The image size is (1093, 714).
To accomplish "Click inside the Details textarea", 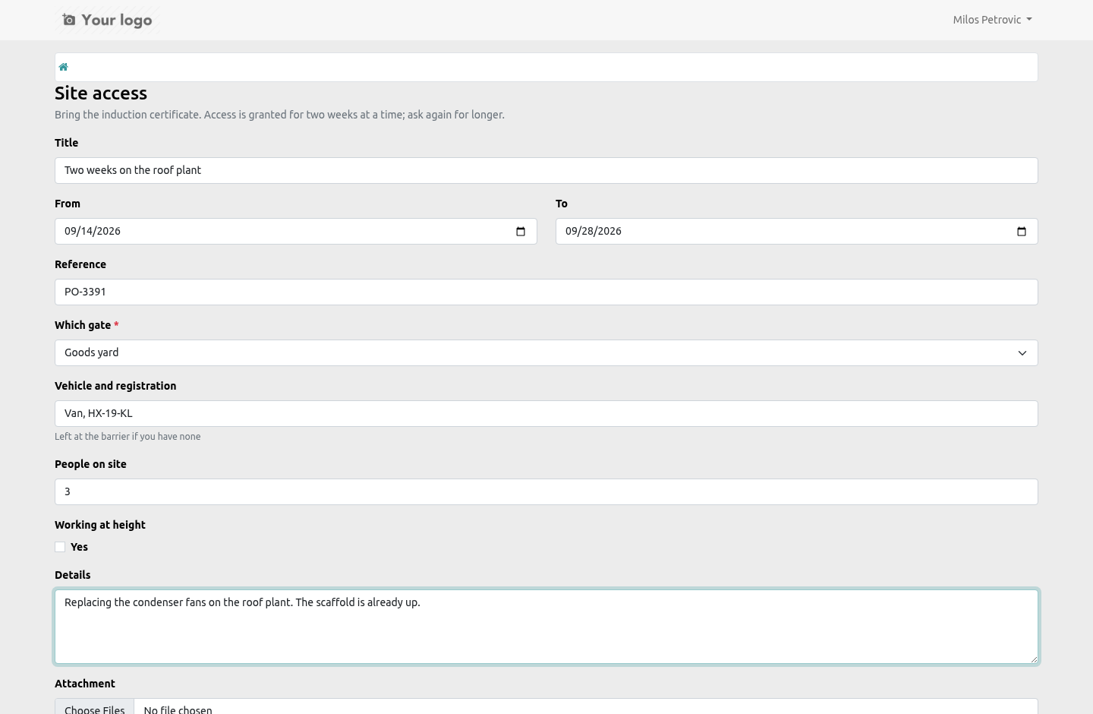I will pos(546,627).
